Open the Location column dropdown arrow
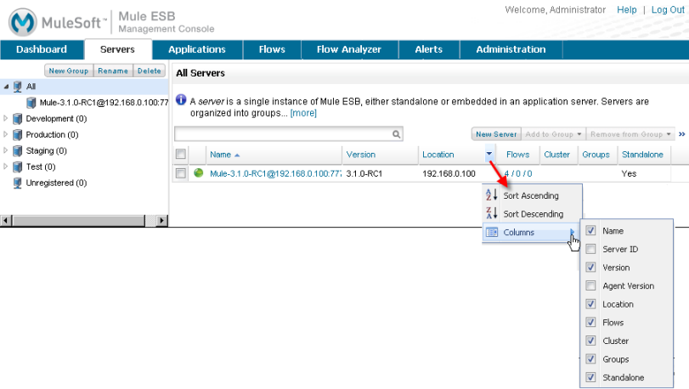The image size is (689, 389). click(489, 154)
